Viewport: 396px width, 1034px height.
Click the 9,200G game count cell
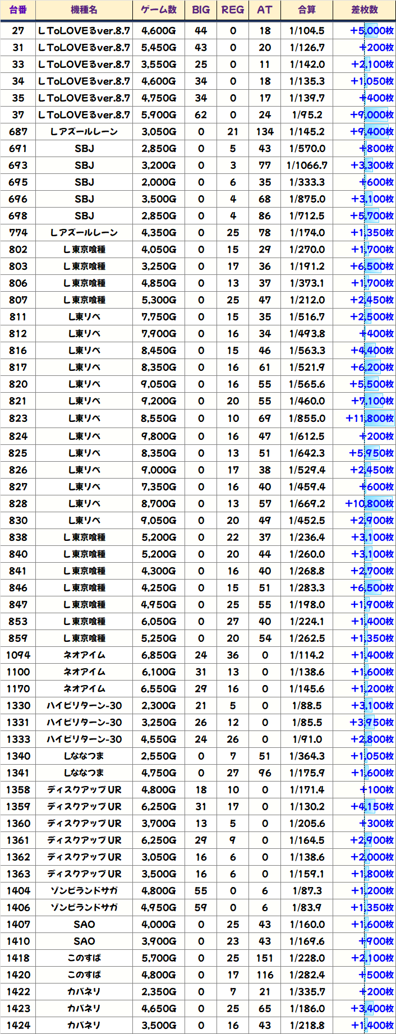pyautogui.click(x=159, y=401)
